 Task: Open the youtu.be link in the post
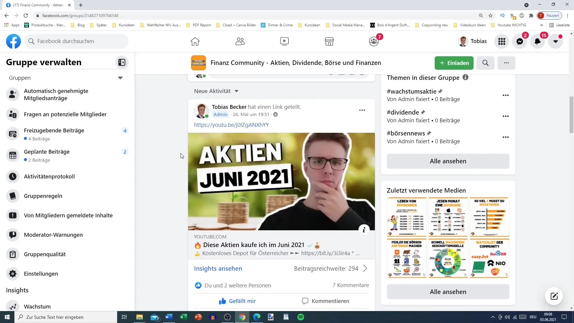[x=231, y=125]
